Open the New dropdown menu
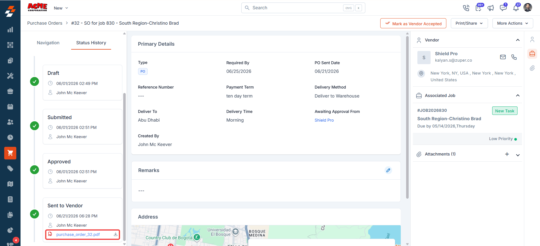 pyautogui.click(x=61, y=8)
